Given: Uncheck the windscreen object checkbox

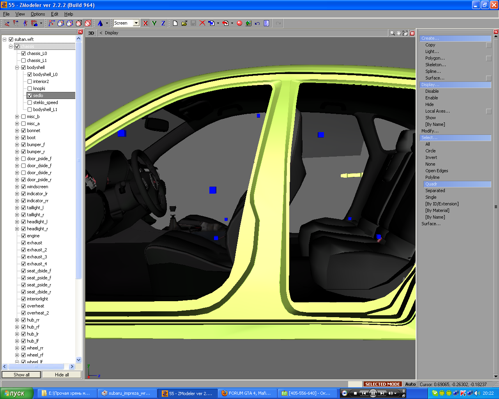Looking at the screenshot, I should tap(23, 187).
